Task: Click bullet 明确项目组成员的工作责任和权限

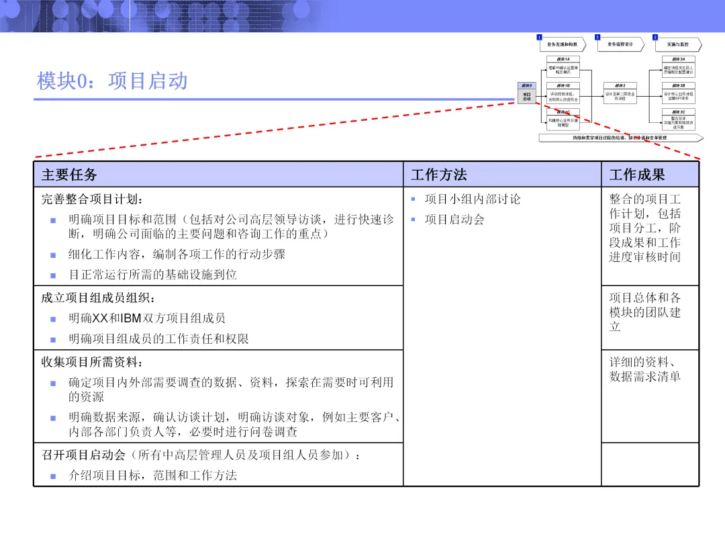Action: [x=158, y=339]
